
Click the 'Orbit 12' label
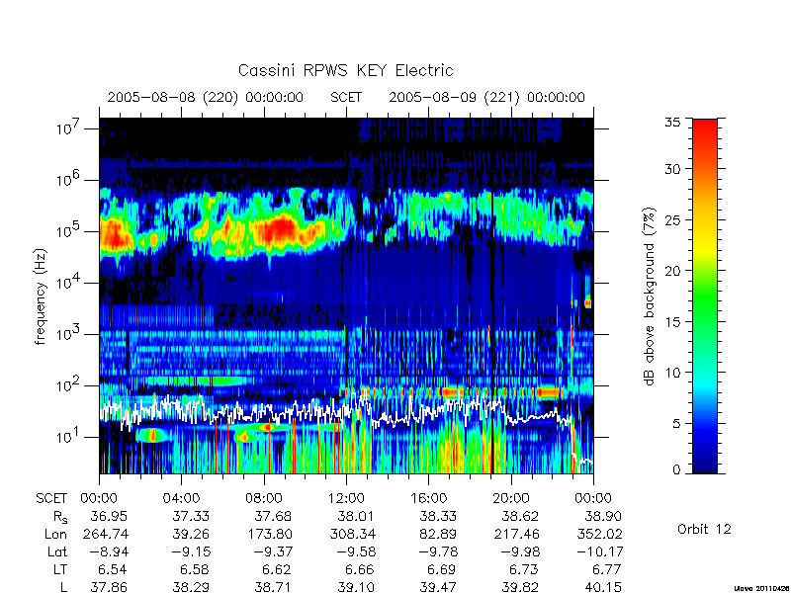tap(704, 529)
